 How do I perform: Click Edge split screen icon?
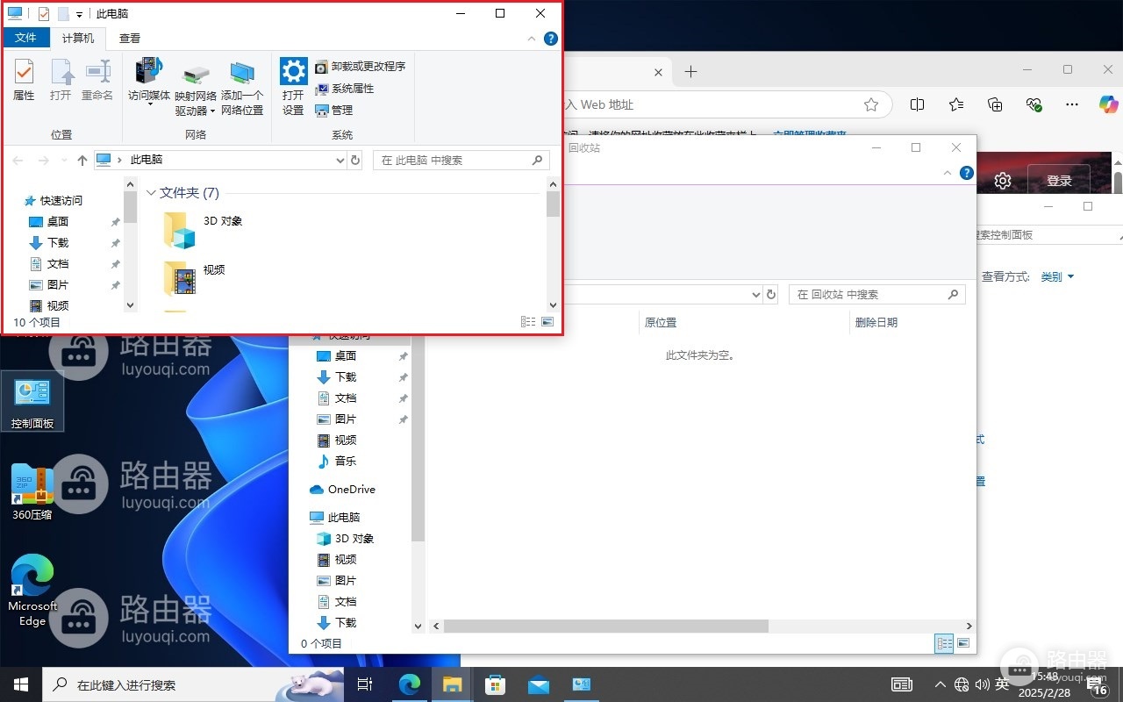point(918,104)
